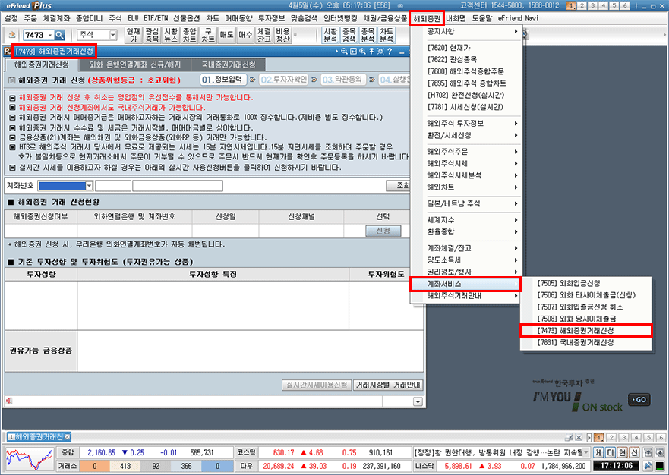Image resolution: width=669 pixels, height=475 pixels.
Task: Highlight the 계좌서비스 menu entry
Action: point(465,284)
